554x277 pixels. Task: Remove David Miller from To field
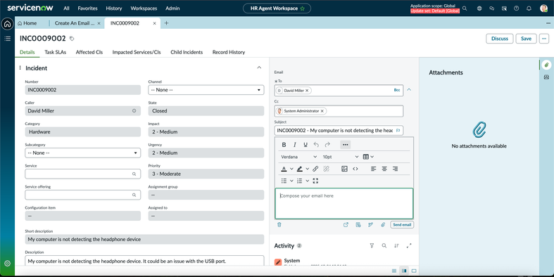click(x=307, y=91)
